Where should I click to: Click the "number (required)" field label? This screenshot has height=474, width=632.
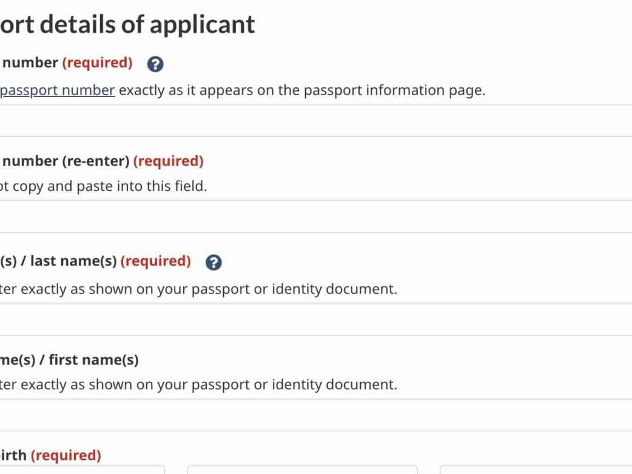67,62
